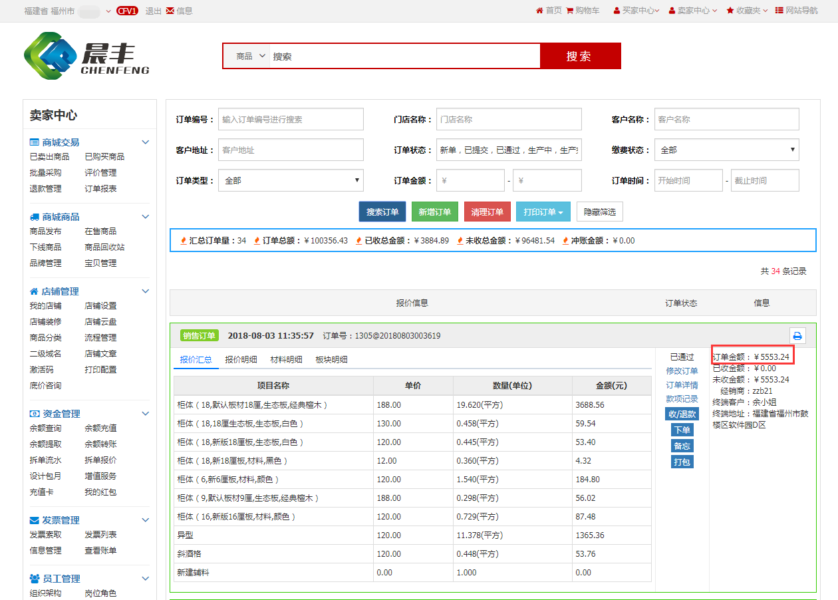Open the 缴费状态 dropdown

(726, 150)
